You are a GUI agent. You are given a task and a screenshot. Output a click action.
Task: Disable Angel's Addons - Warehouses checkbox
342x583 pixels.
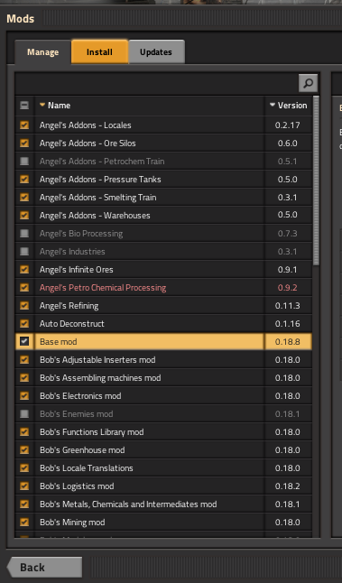(x=24, y=216)
